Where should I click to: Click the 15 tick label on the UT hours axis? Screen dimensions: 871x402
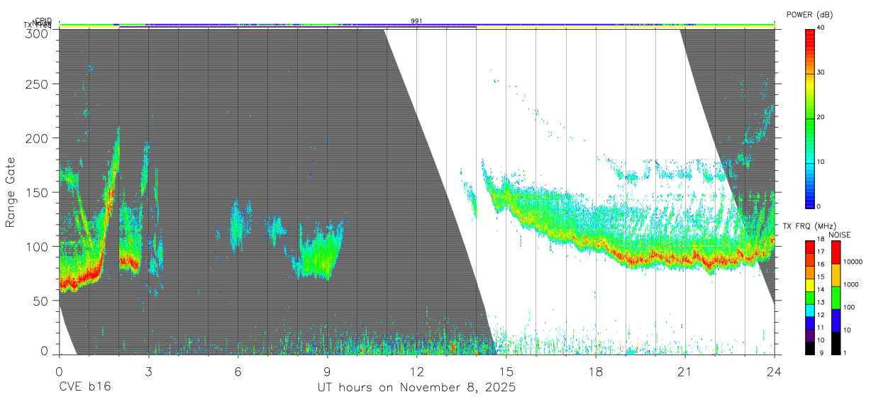(x=506, y=371)
